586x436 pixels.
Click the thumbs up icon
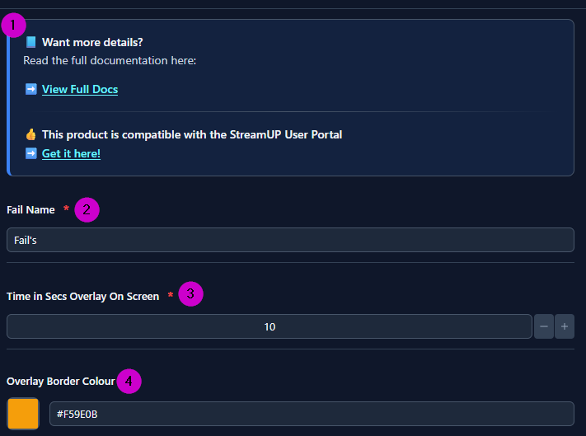[30, 134]
